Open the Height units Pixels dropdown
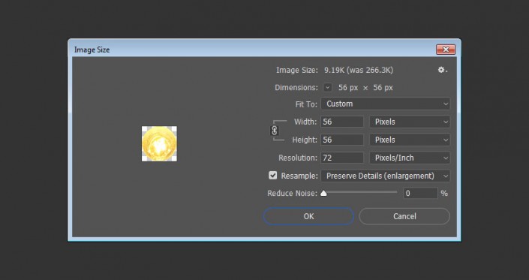This screenshot has height=280, width=529. click(x=410, y=140)
